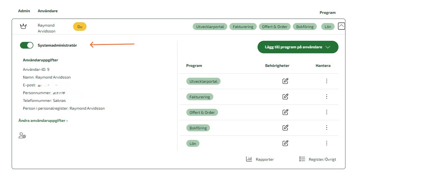Open the Rapporter bar chart icon
Viewport: 445px width, 171px height.
[249, 159]
